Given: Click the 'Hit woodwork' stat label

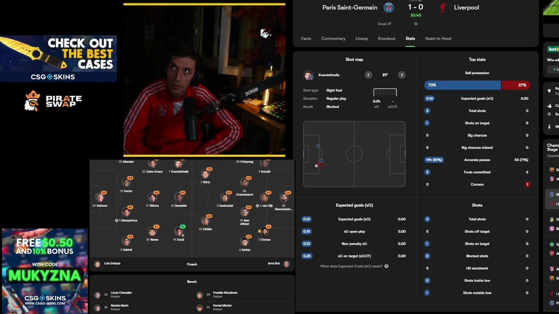Looking at the screenshot, I should pos(477,268).
